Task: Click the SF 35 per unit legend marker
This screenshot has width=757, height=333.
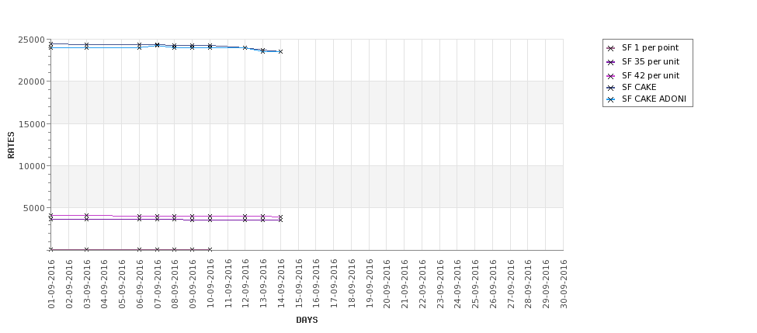Action: tap(611, 62)
